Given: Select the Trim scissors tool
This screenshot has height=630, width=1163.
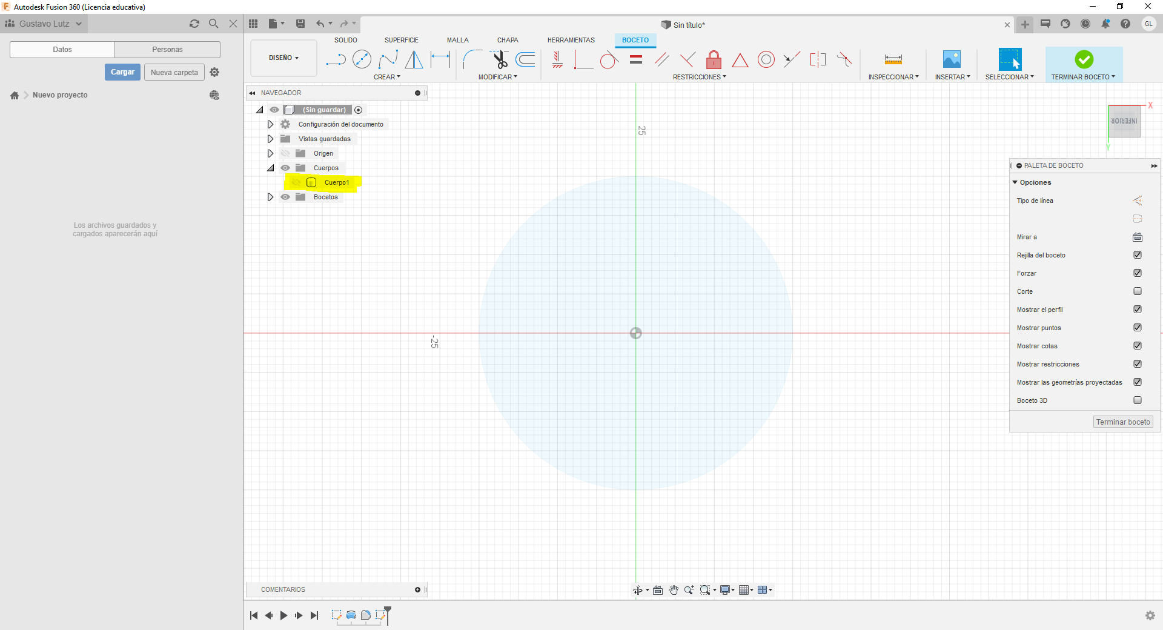Looking at the screenshot, I should (x=500, y=59).
